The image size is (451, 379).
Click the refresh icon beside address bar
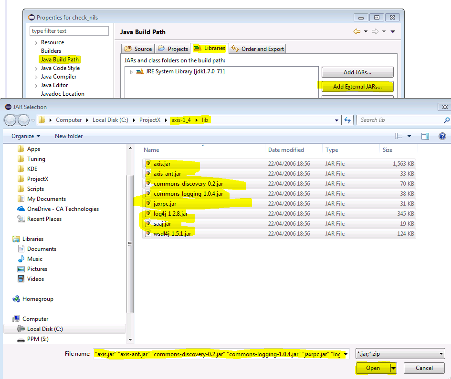click(x=347, y=120)
